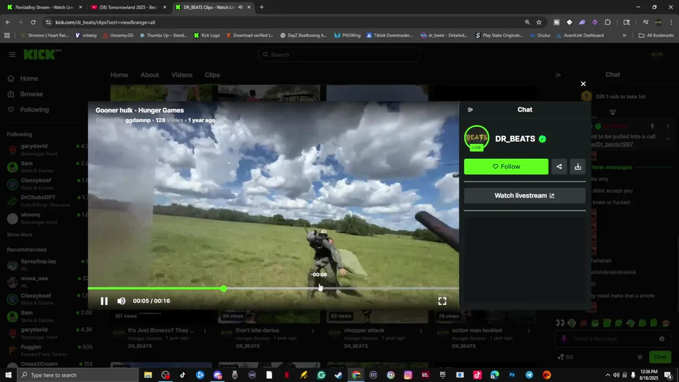The height and width of the screenshot is (382, 679).
Task: Open Following in the left sidebar
Action: coord(34,110)
